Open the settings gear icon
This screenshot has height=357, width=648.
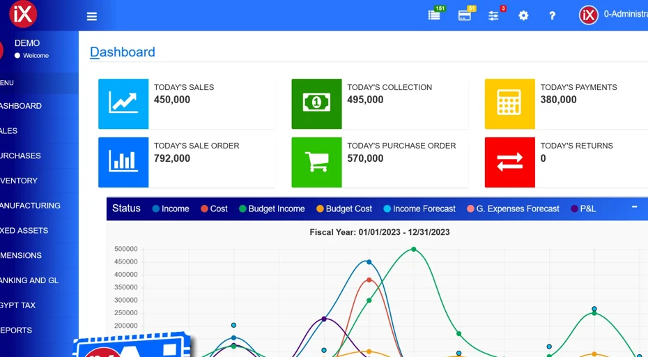point(523,16)
